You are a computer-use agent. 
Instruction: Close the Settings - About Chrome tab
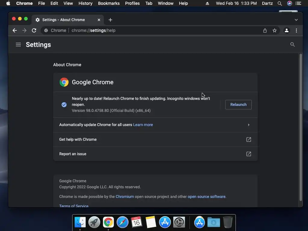pos(99,20)
